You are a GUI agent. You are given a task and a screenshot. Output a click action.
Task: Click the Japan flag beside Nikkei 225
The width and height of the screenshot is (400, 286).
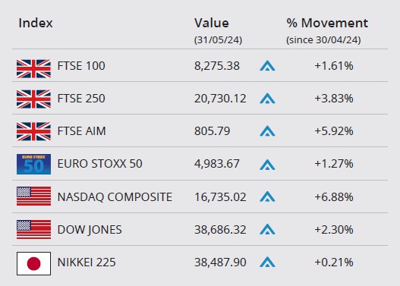[x=33, y=263]
